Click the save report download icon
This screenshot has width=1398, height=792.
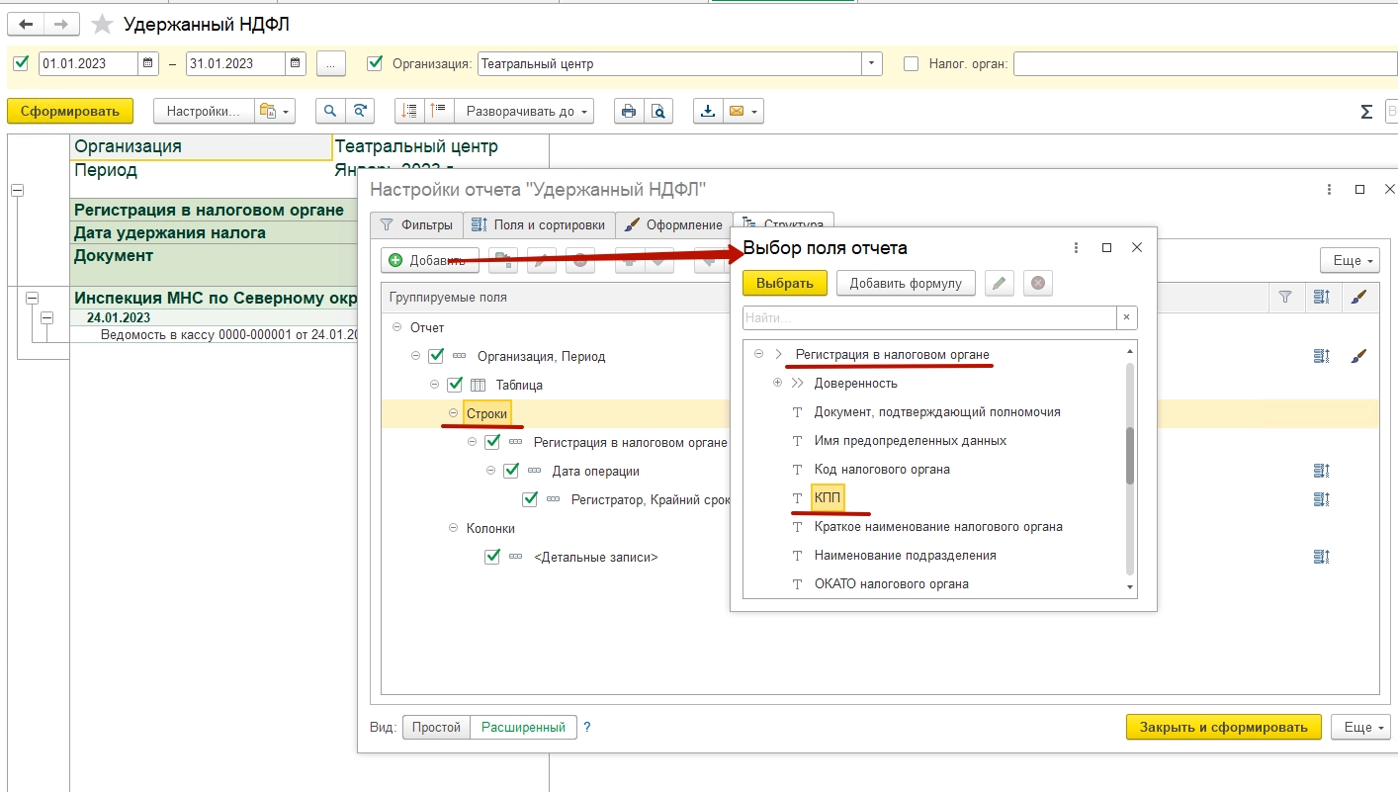[x=707, y=112]
